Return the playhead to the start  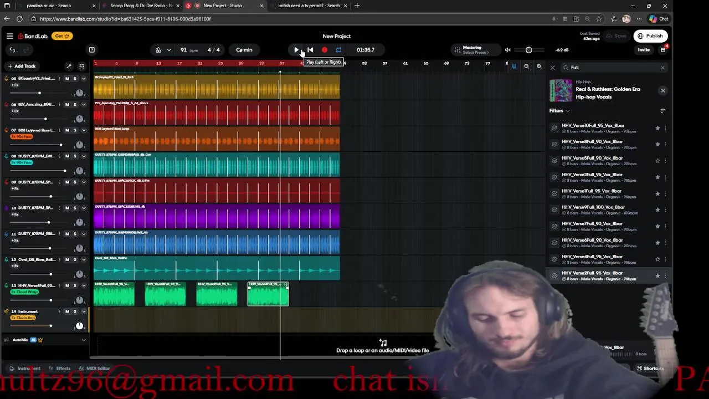[x=310, y=50]
